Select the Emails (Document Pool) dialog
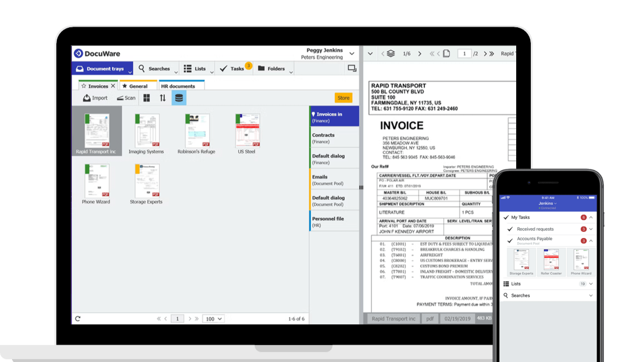This screenshot has height=362, width=644. click(334, 179)
